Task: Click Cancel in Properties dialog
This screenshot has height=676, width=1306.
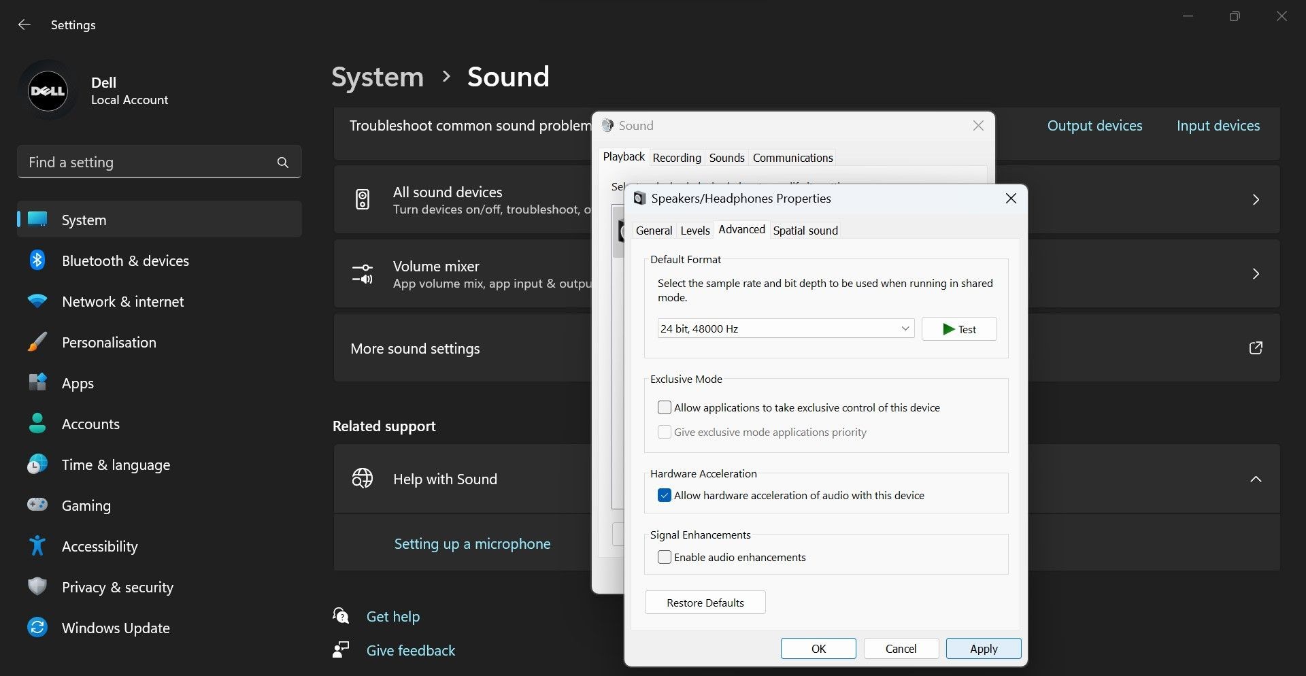Action: [901, 649]
